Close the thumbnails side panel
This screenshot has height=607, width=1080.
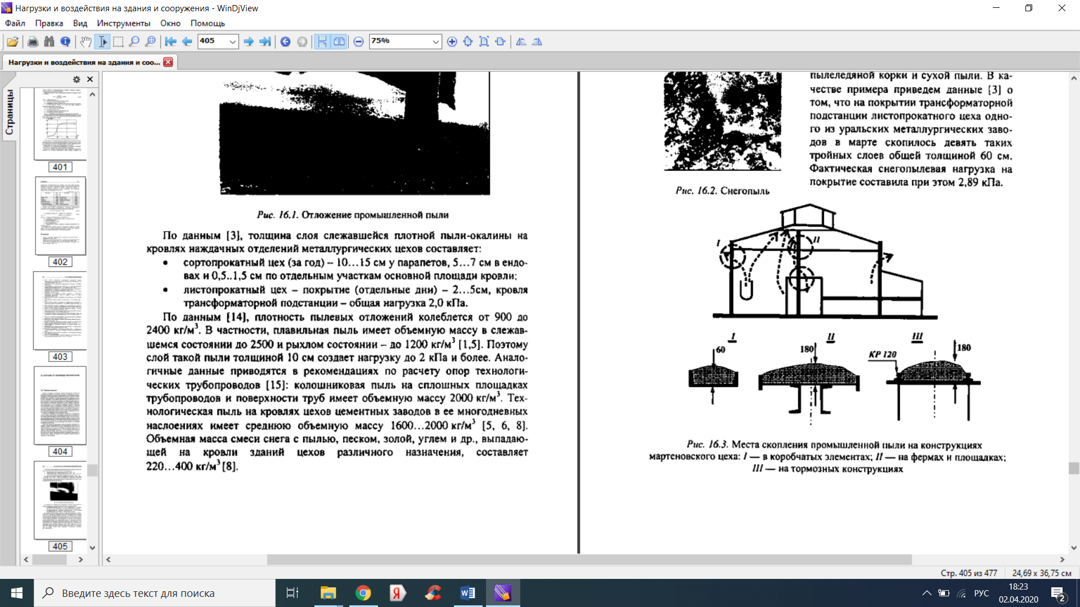[90, 79]
